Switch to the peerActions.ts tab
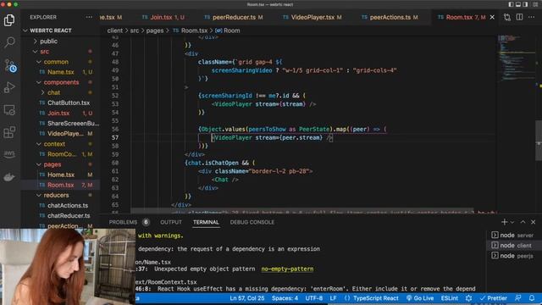This screenshot has height=305, width=542. click(x=390, y=17)
